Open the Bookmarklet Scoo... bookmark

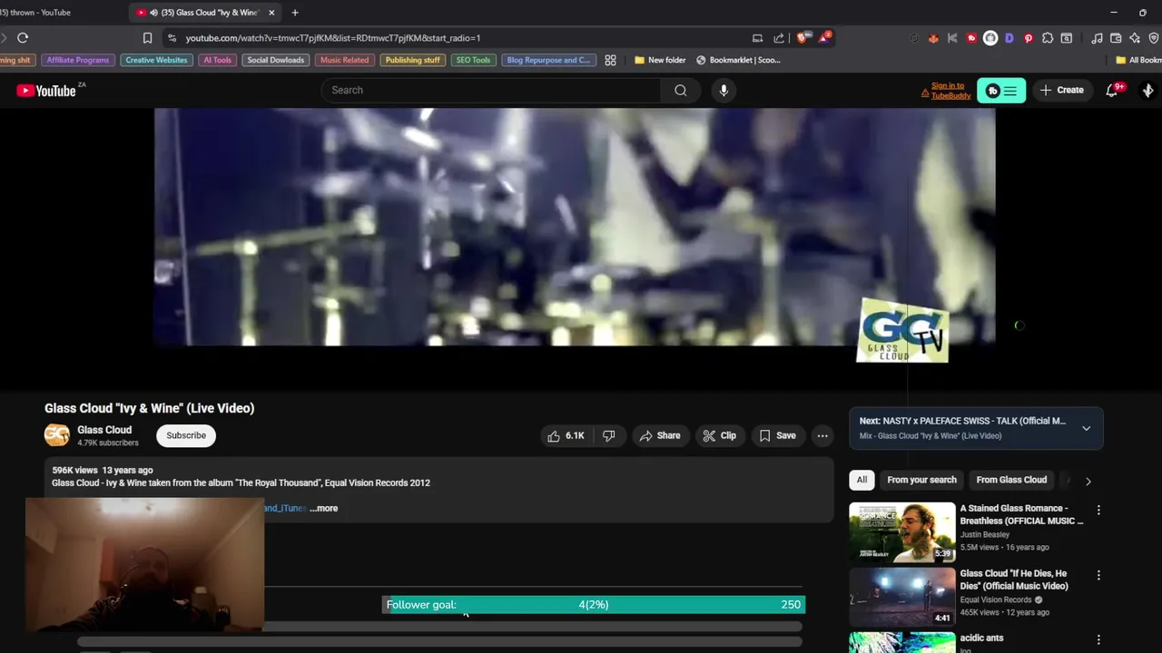[x=738, y=60]
